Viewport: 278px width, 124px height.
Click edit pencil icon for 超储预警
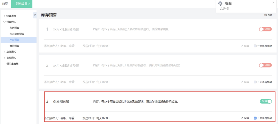(x=242, y=46)
